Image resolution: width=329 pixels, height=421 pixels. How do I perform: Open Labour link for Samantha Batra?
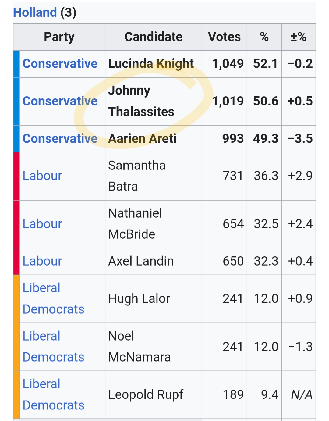[42, 176]
